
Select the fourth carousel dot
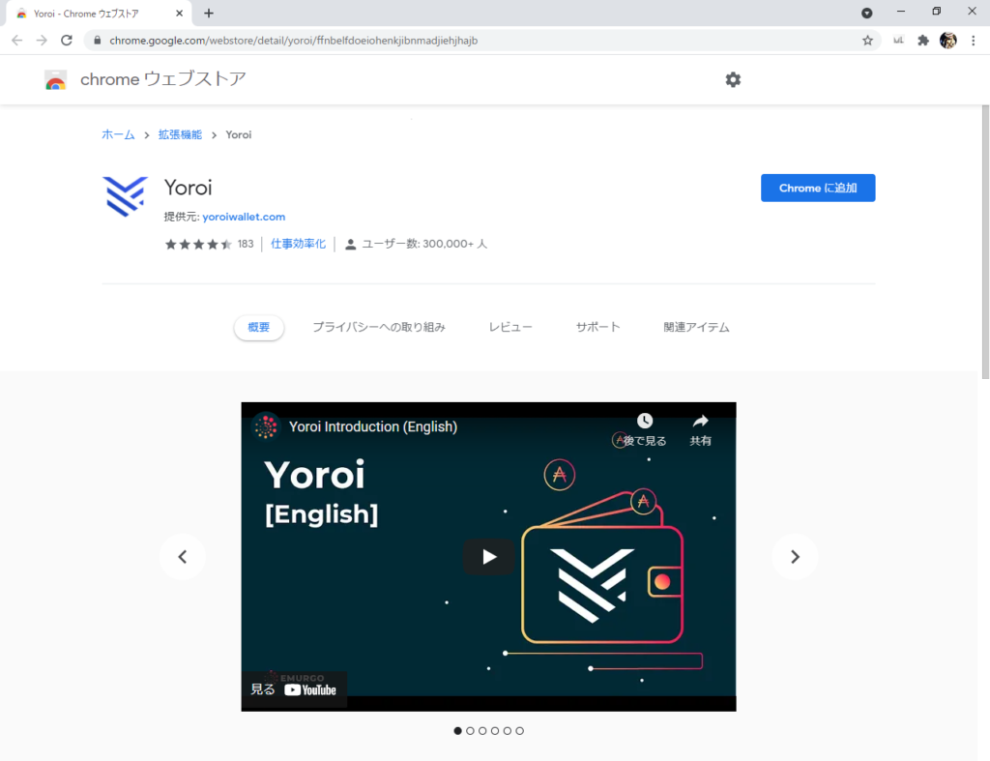pos(495,731)
